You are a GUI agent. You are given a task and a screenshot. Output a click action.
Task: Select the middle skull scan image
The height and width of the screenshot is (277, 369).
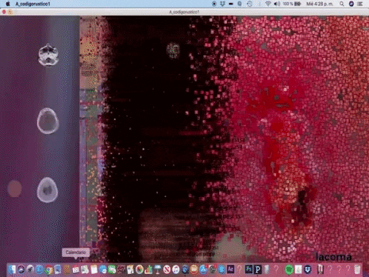[48, 121]
